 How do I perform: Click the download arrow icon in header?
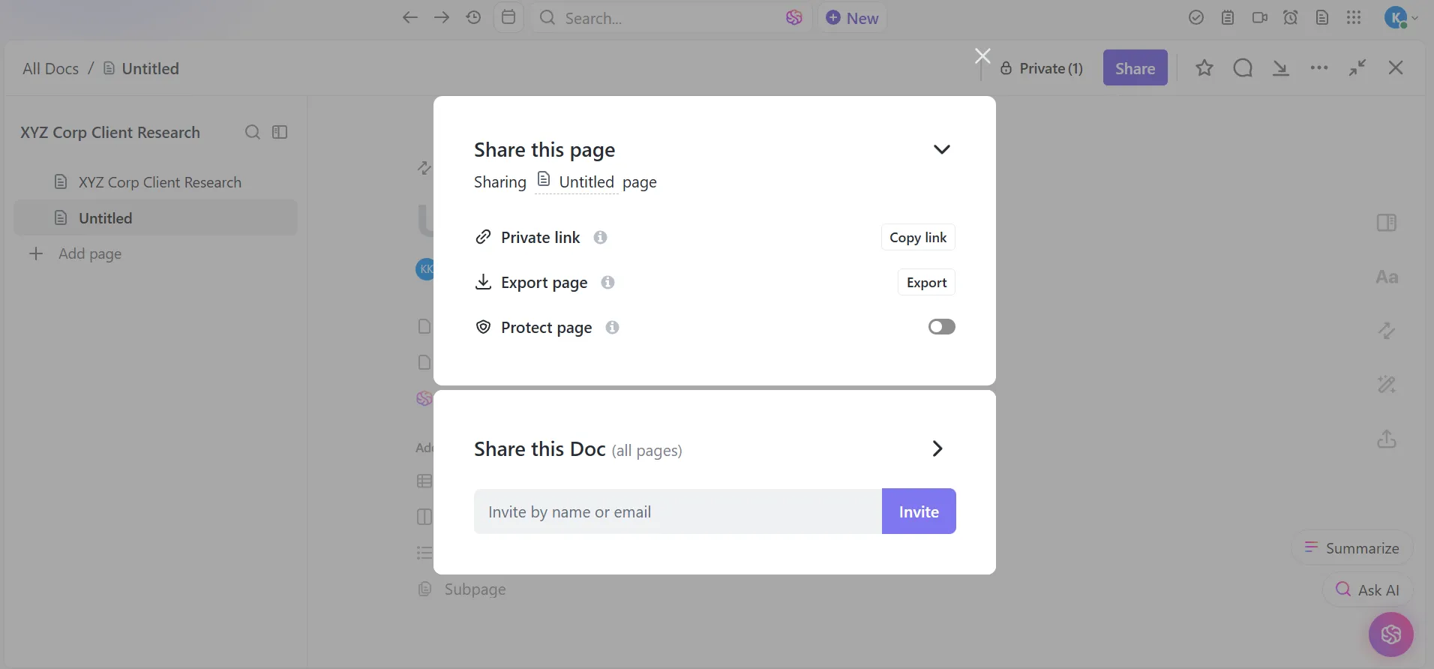1281,68
